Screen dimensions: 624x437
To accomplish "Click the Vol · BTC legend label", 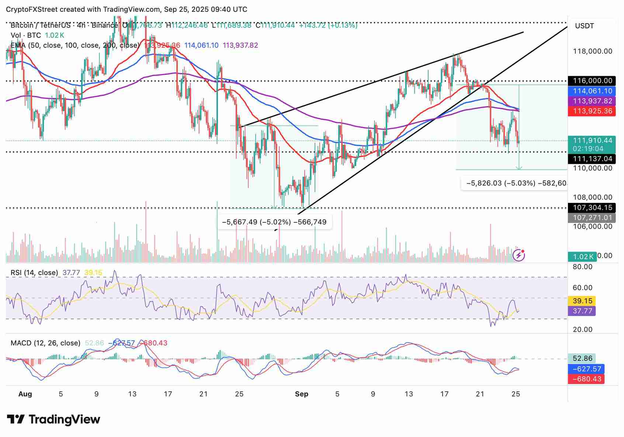I will pyautogui.click(x=26, y=35).
